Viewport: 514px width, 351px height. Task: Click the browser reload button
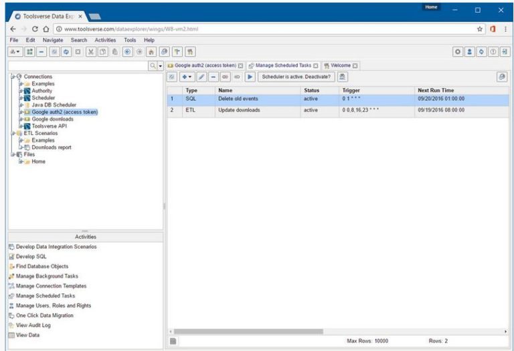pos(35,29)
